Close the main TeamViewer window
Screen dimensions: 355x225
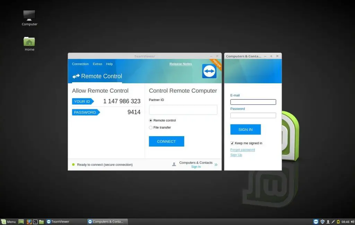coord(217,56)
